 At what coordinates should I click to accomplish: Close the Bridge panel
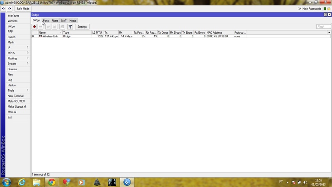330,15
